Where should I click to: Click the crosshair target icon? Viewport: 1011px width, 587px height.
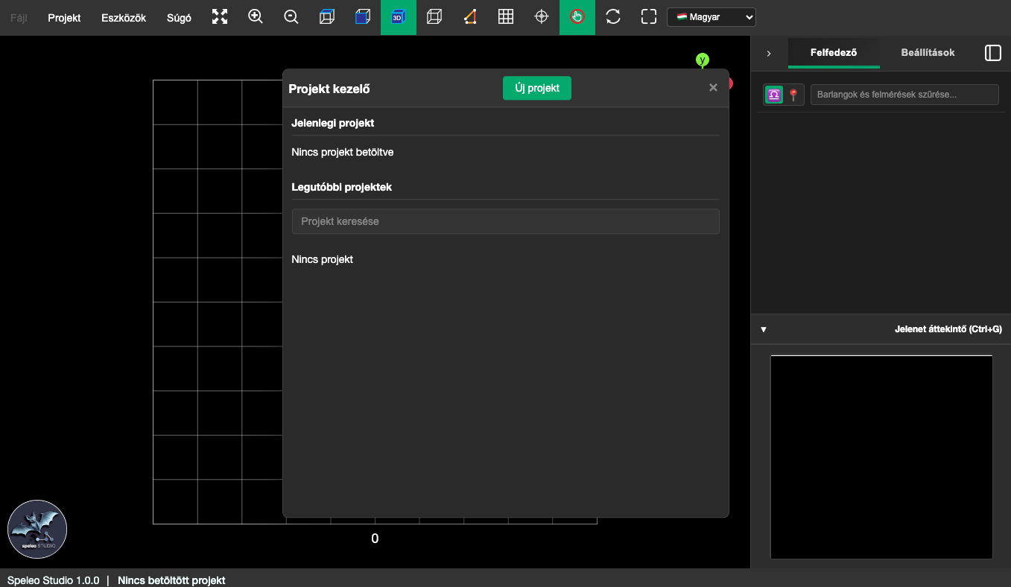(542, 17)
